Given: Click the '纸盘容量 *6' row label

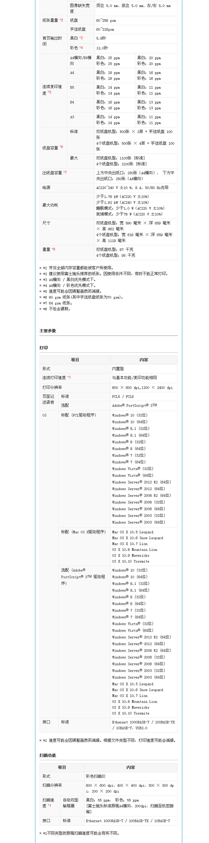Looking at the screenshot, I should point(53,147).
